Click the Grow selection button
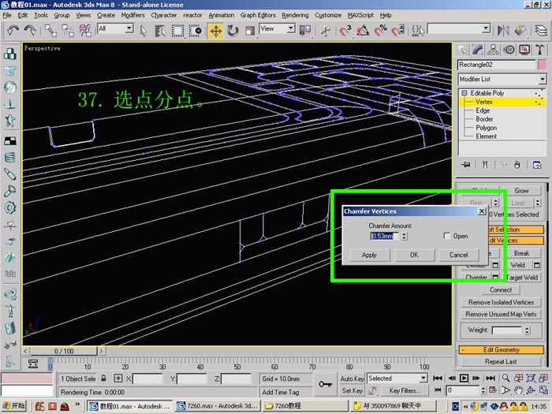552x414 pixels. (521, 191)
